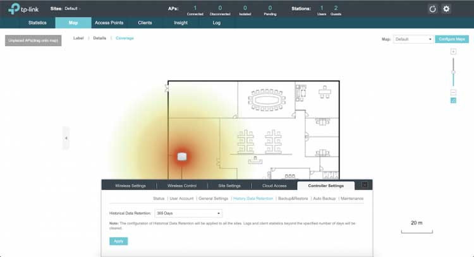Zoom out with the minus icon
Viewport: 474px width, 257px height.
(453, 92)
